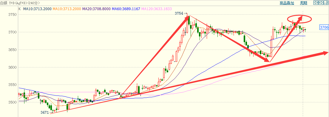
Task: Open the 商品叠加 overlay link
Action: (287, 3)
